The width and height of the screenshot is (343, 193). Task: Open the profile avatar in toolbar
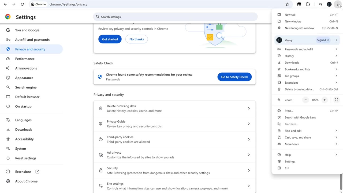point(329,4)
